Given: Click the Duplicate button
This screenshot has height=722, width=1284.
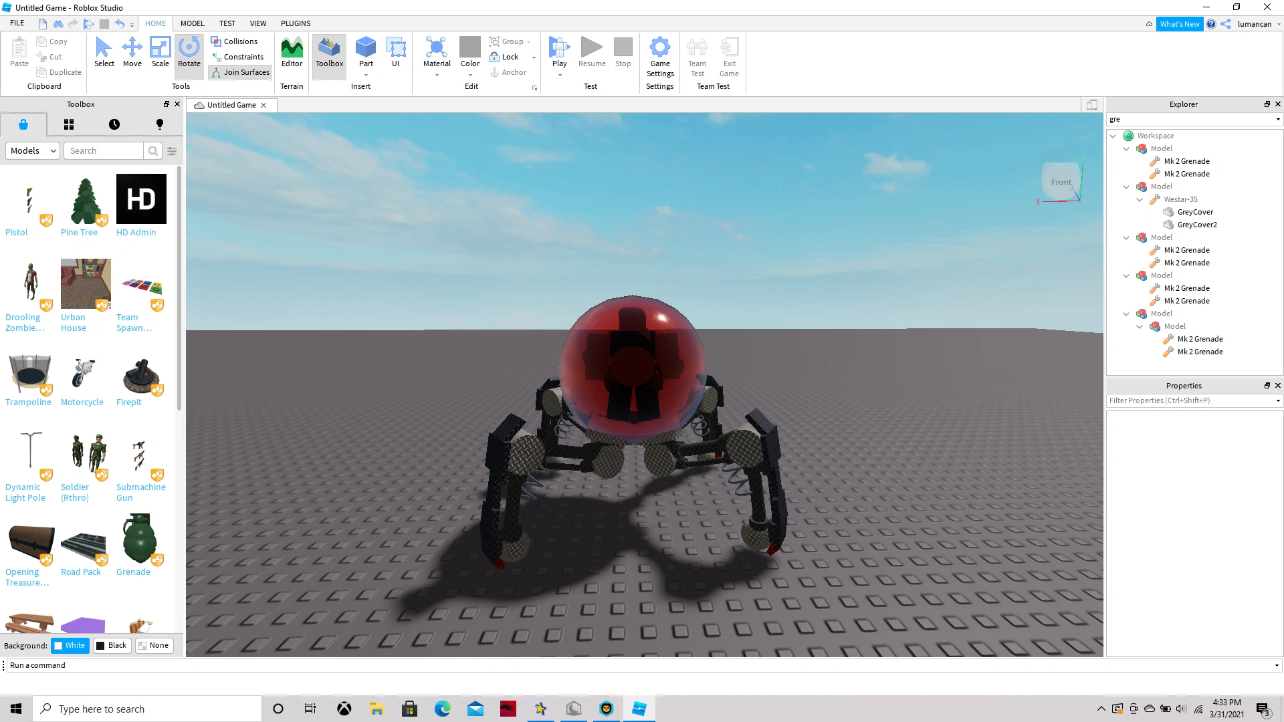Looking at the screenshot, I should (x=59, y=72).
